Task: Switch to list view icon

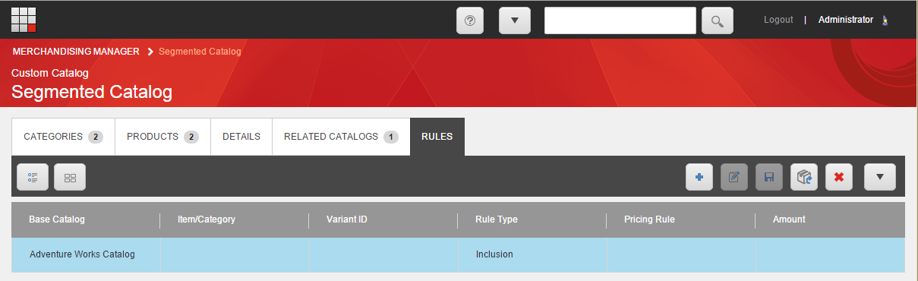Action: (33, 177)
